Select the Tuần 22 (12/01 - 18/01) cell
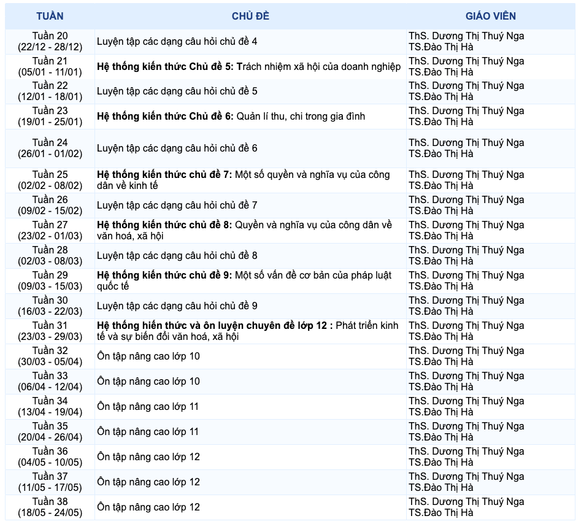This screenshot has height=524, width=581. pyautogui.click(x=50, y=91)
